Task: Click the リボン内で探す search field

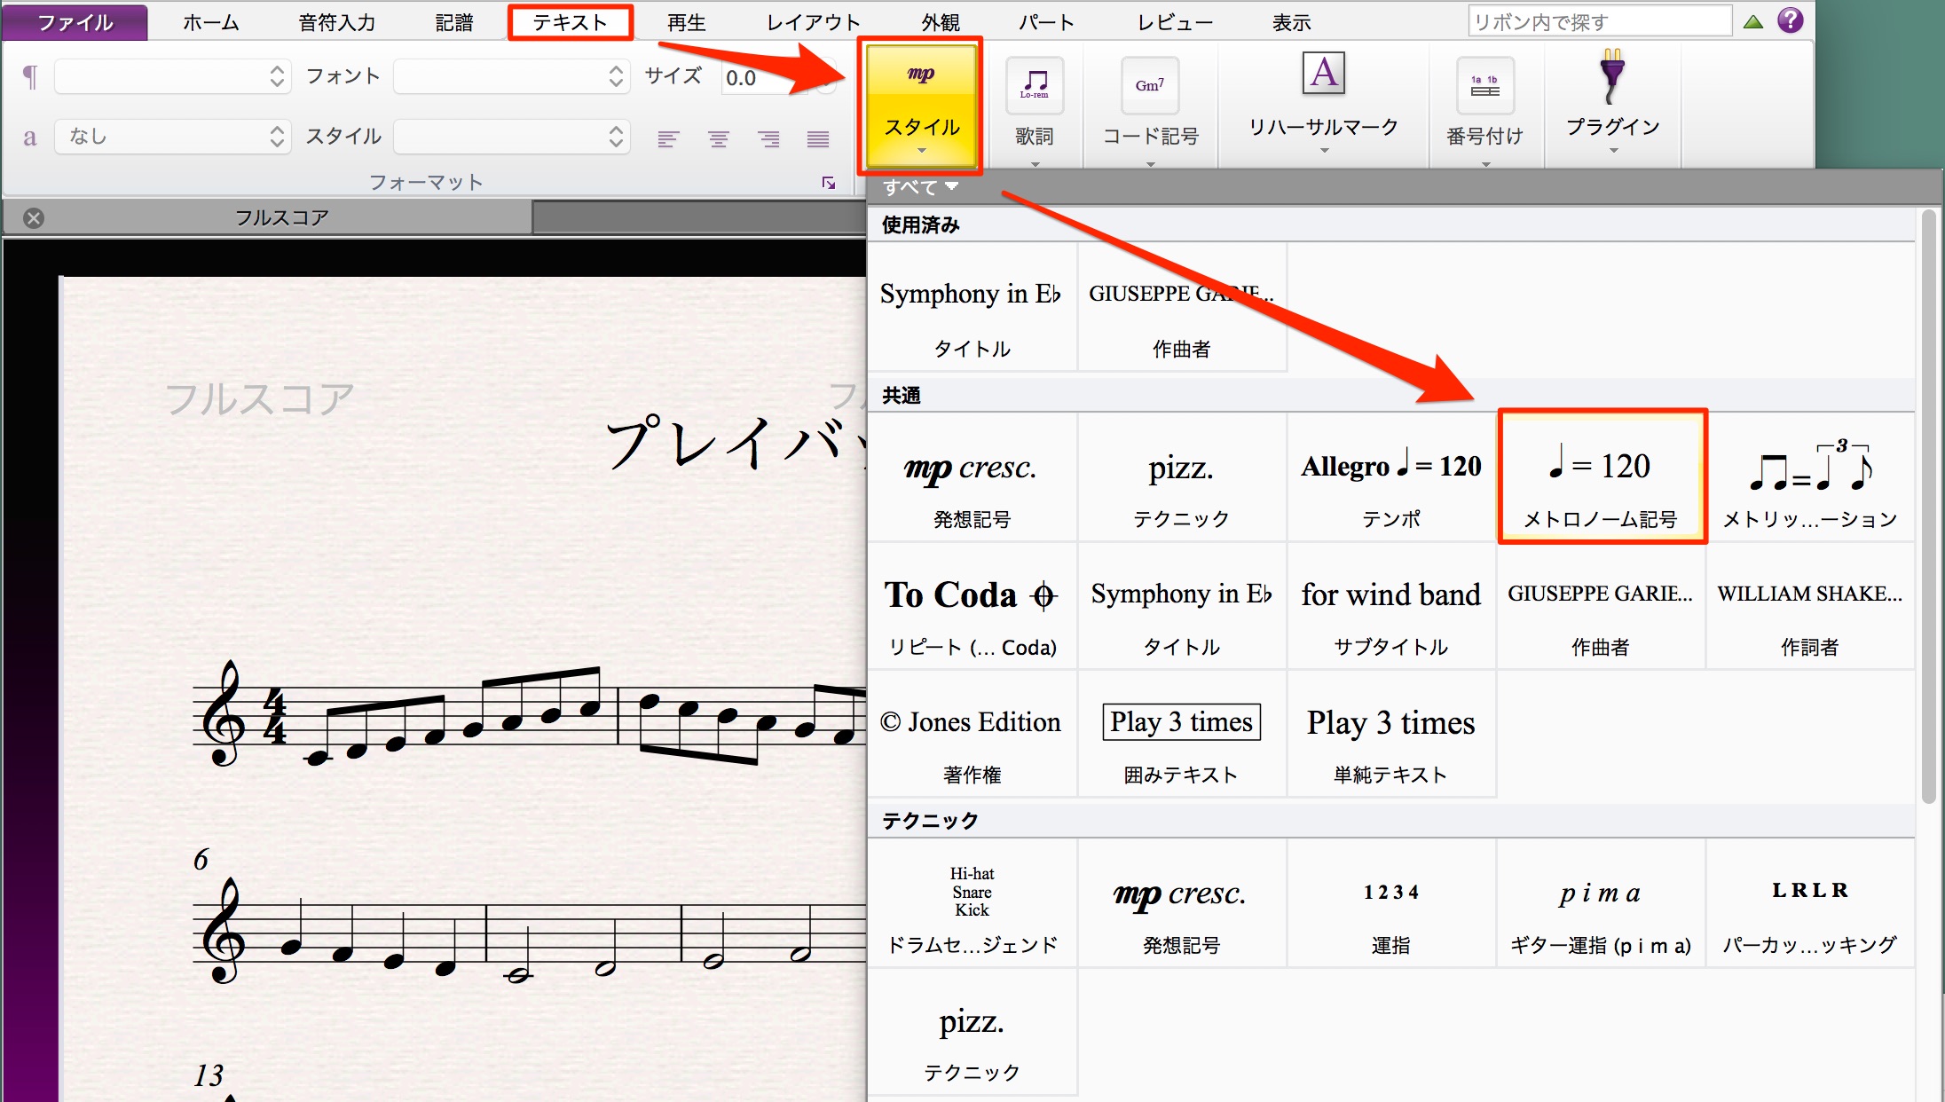Action: click(1600, 21)
